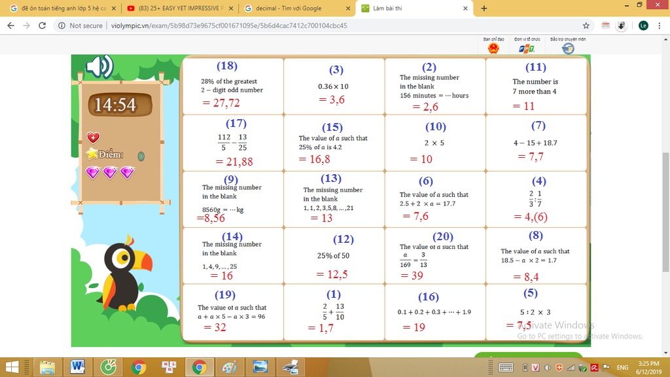Click the browser back arrow

point(10,26)
